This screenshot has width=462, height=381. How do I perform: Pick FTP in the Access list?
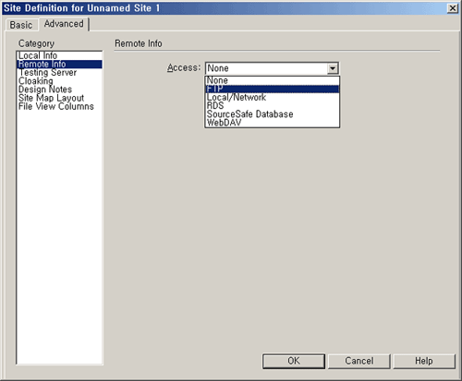(x=273, y=89)
